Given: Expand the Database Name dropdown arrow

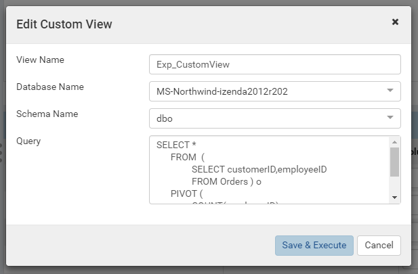Looking at the screenshot, I should click(390, 91).
